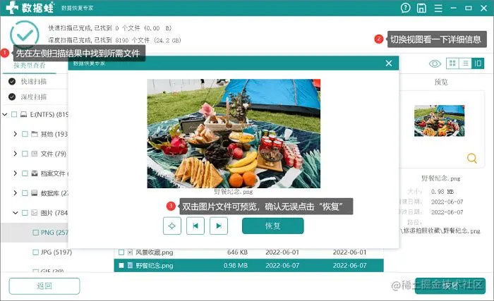Collapse the 图片 node

coord(15,213)
